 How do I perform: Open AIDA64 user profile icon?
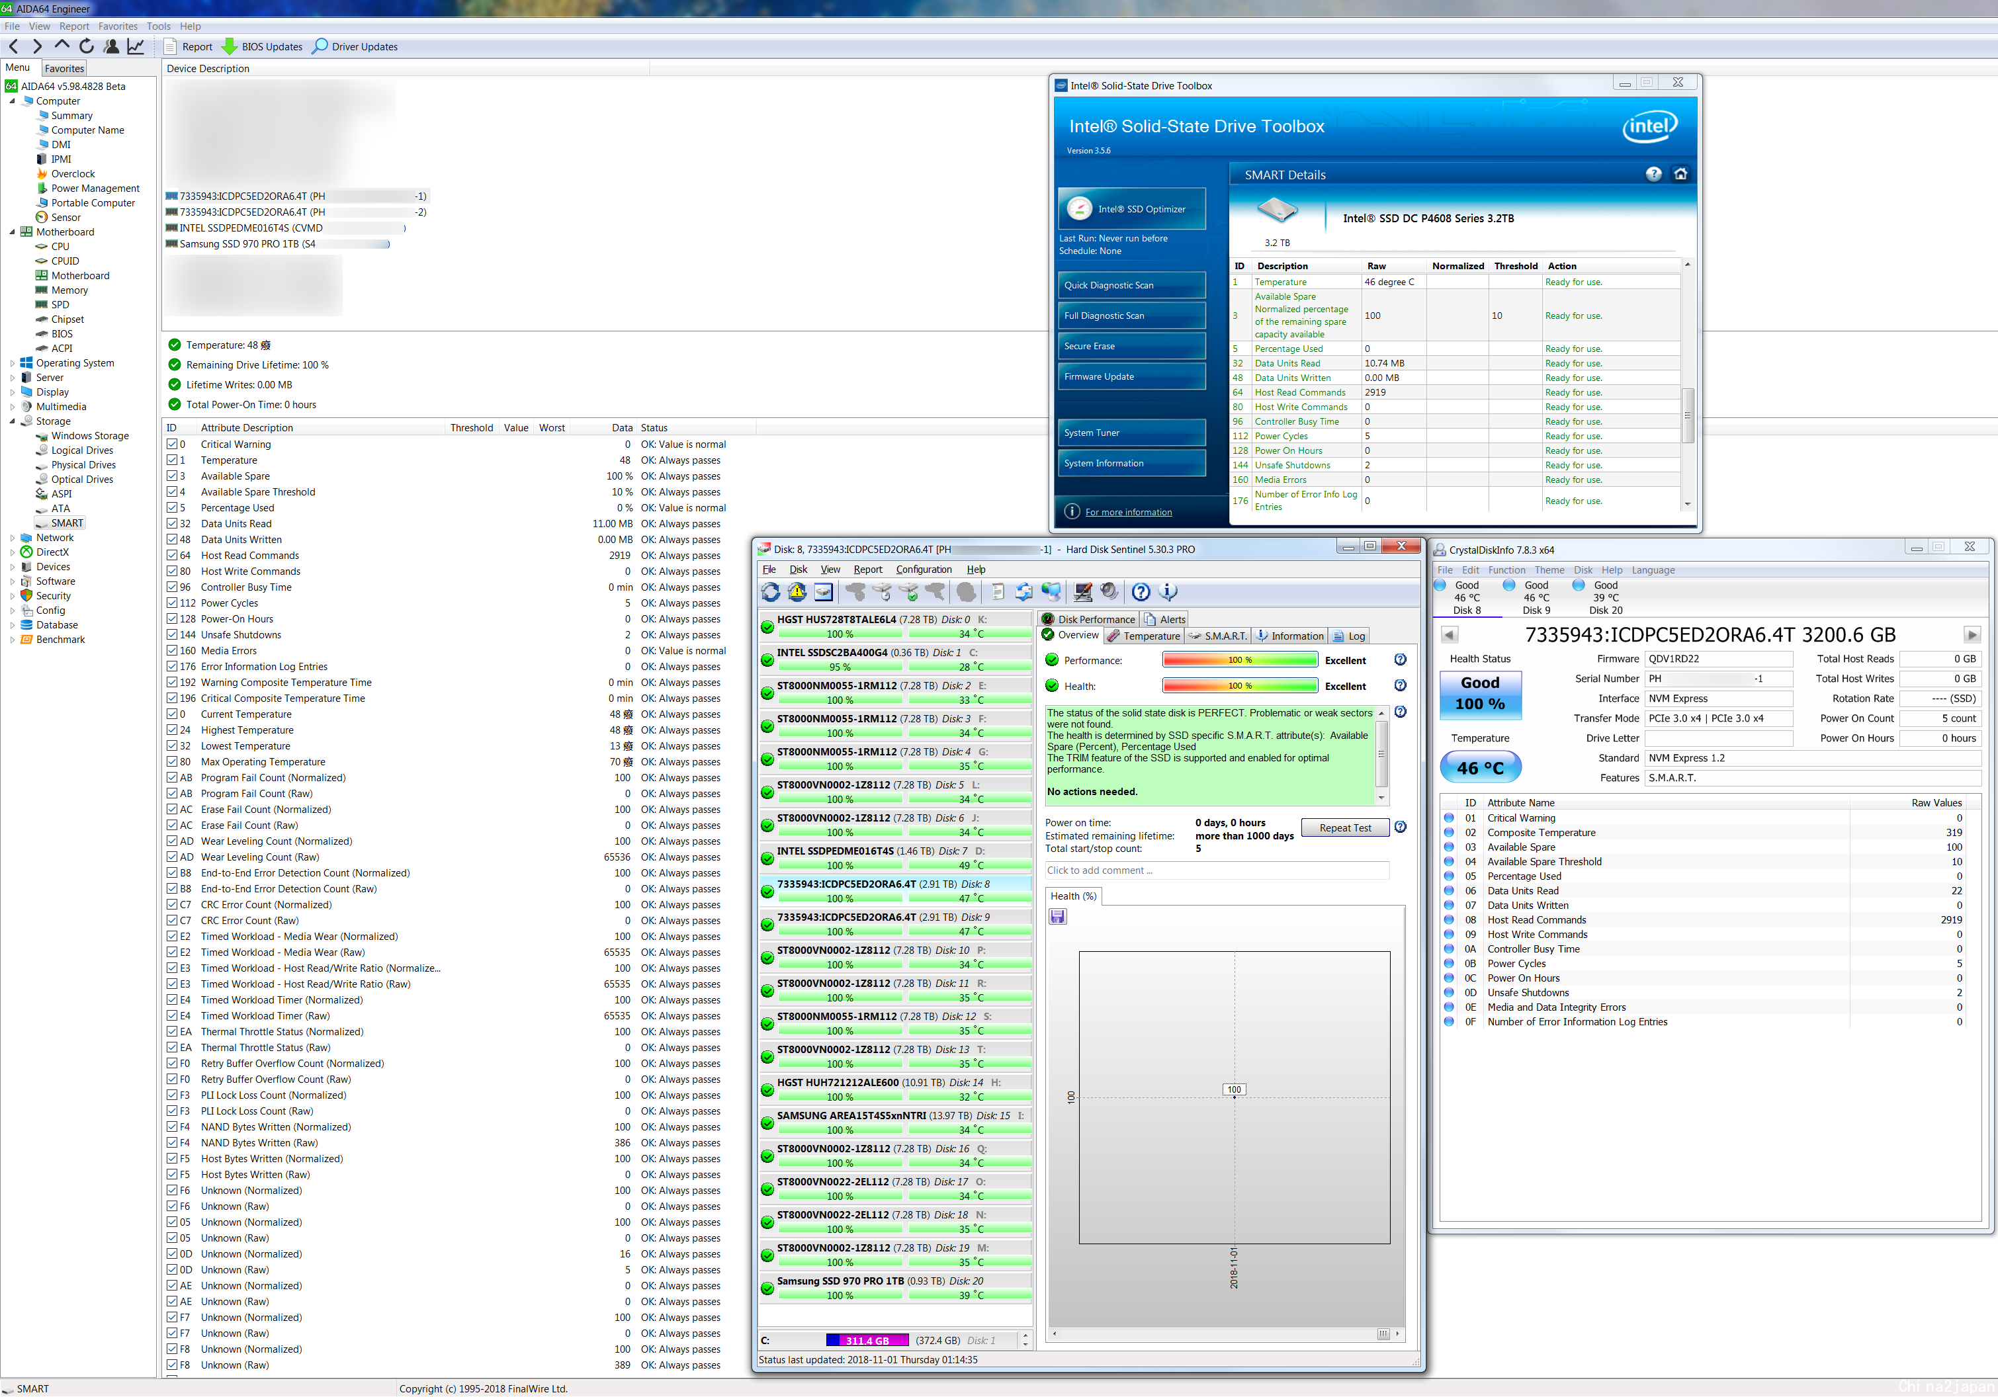click(x=111, y=46)
